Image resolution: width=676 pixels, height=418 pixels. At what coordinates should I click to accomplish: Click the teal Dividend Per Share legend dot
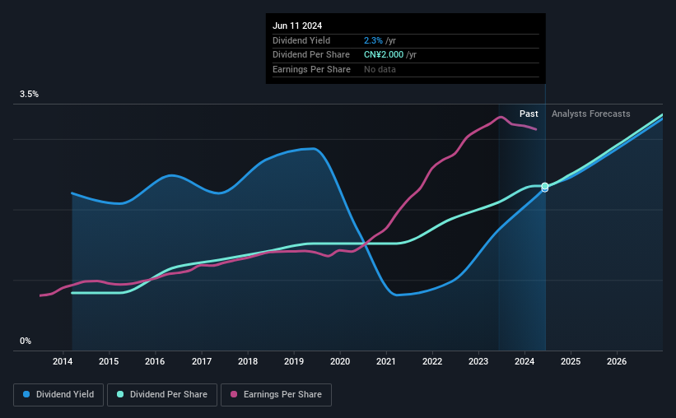120,394
